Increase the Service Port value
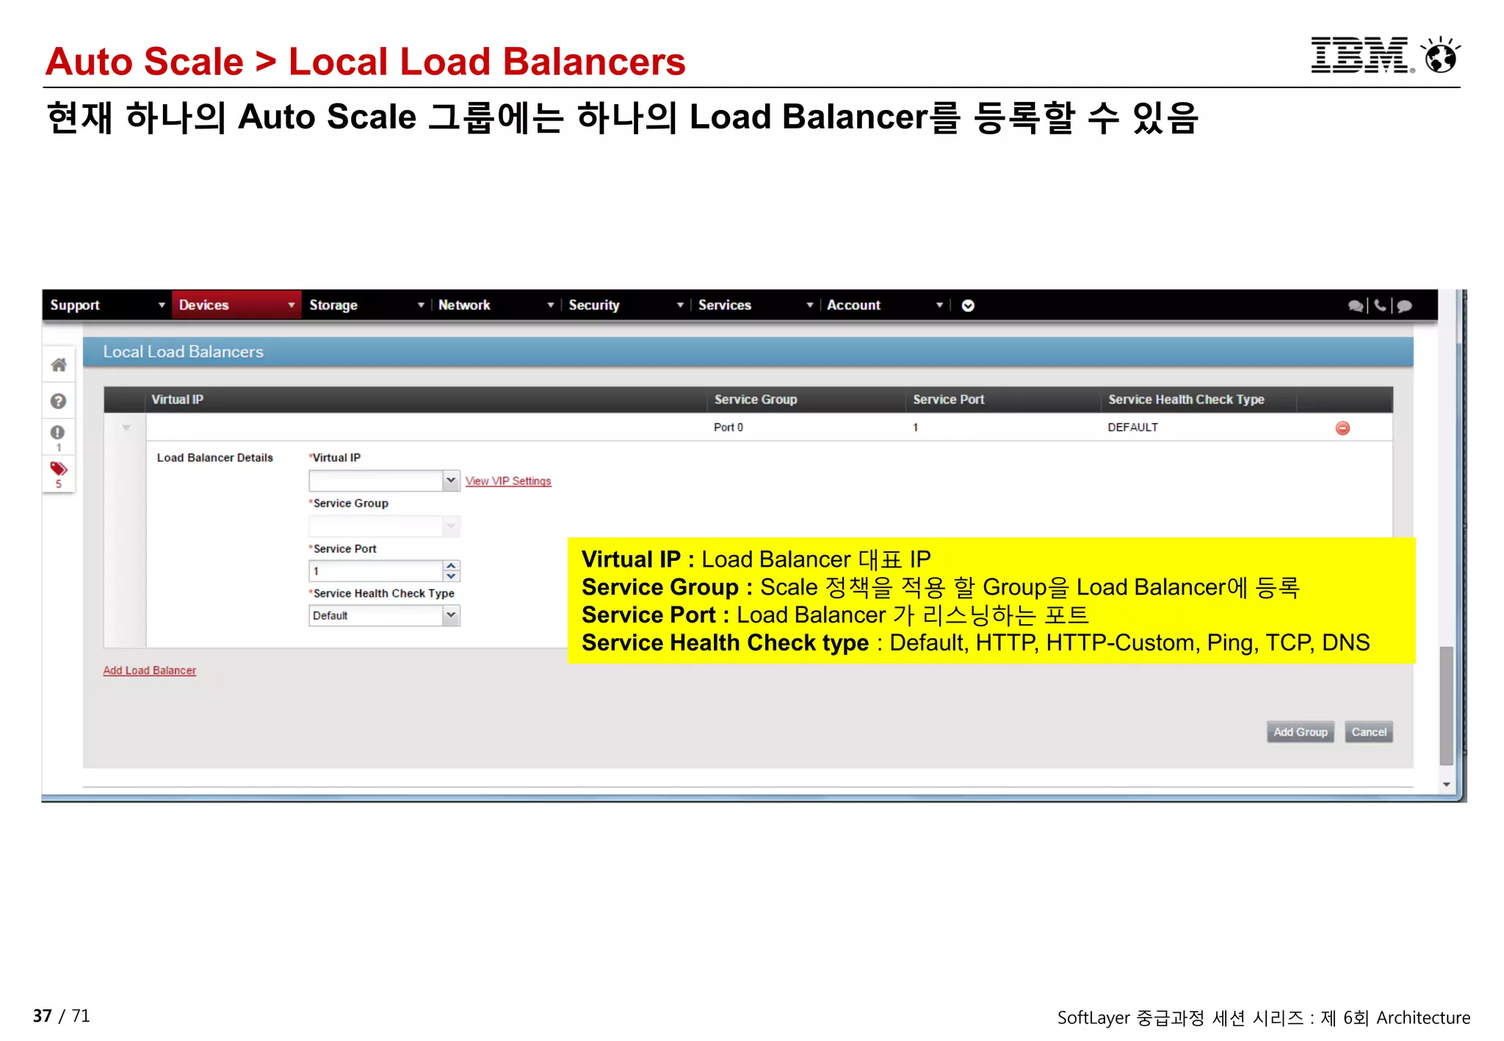 (x=451, y=566)
